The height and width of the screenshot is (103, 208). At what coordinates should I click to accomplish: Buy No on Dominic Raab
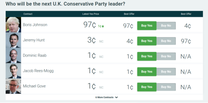click(166, 56)
